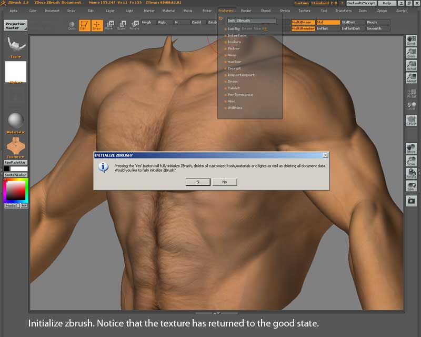Screen dimensions: 421x337
Task: Select the Spin navigation icon
Action: click(x=411, y=186)
